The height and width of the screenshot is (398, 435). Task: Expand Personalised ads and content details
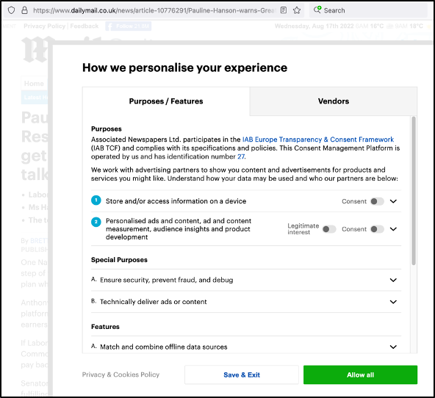click(393, 229)
